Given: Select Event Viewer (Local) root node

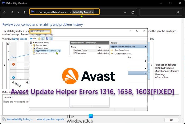Looking at the screenshot, I should [x=41, y=43].
